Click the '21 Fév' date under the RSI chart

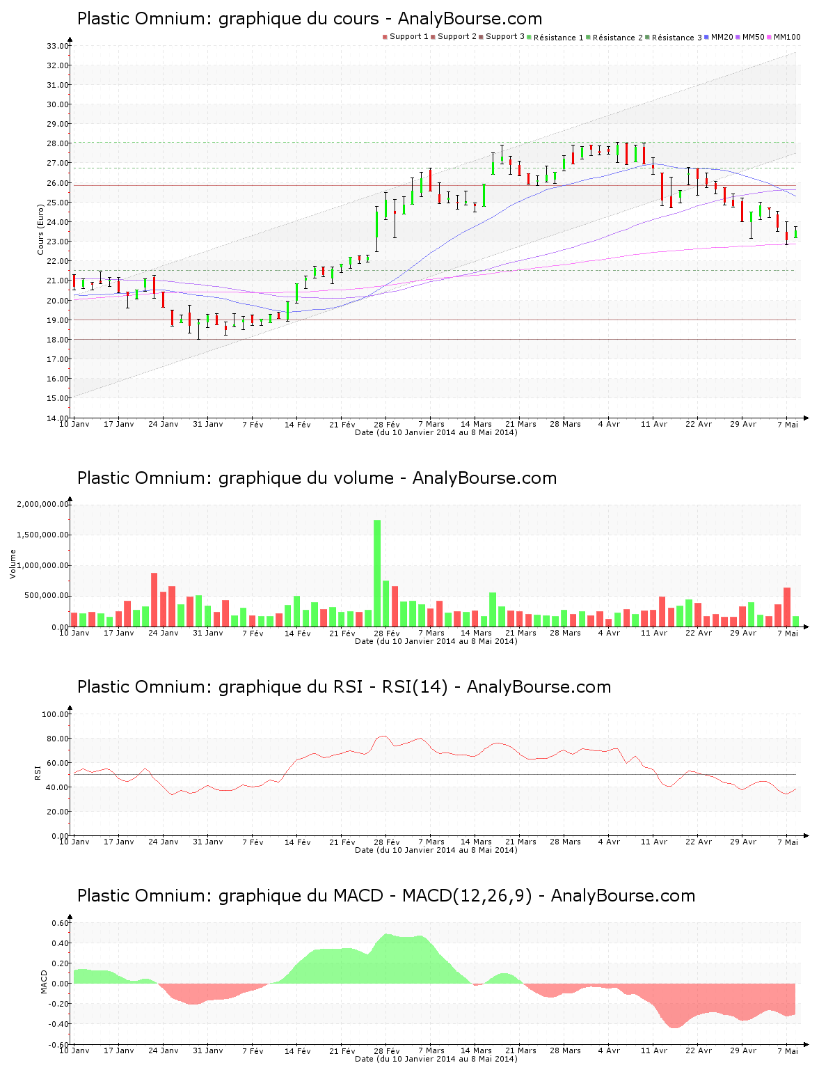342,842
